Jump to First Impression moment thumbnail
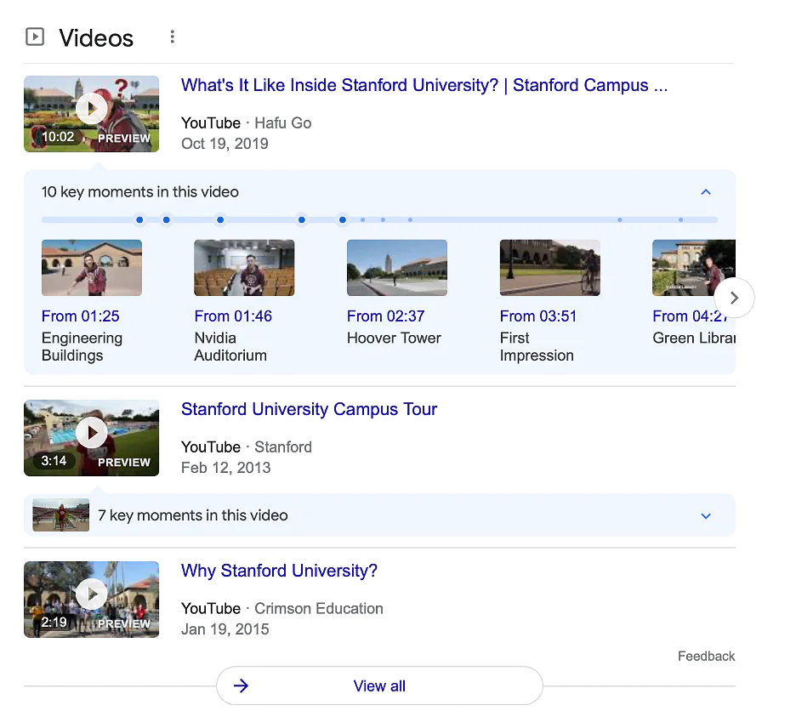The image size is (796, 728). (549, 268)
